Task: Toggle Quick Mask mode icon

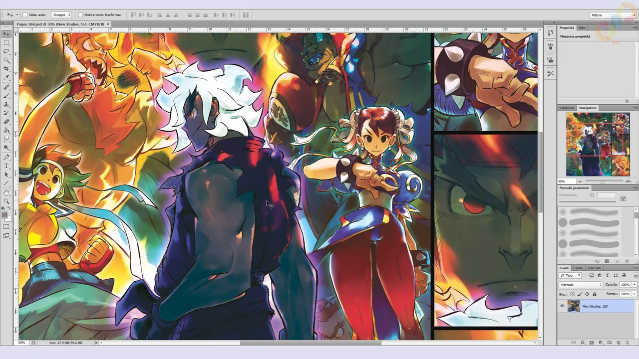Action: [6, 227]
